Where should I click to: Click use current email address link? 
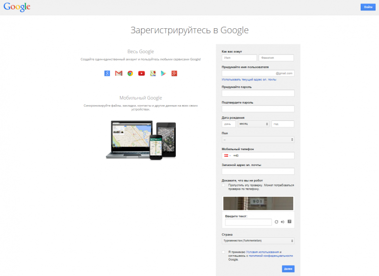[x=249, y=79]
